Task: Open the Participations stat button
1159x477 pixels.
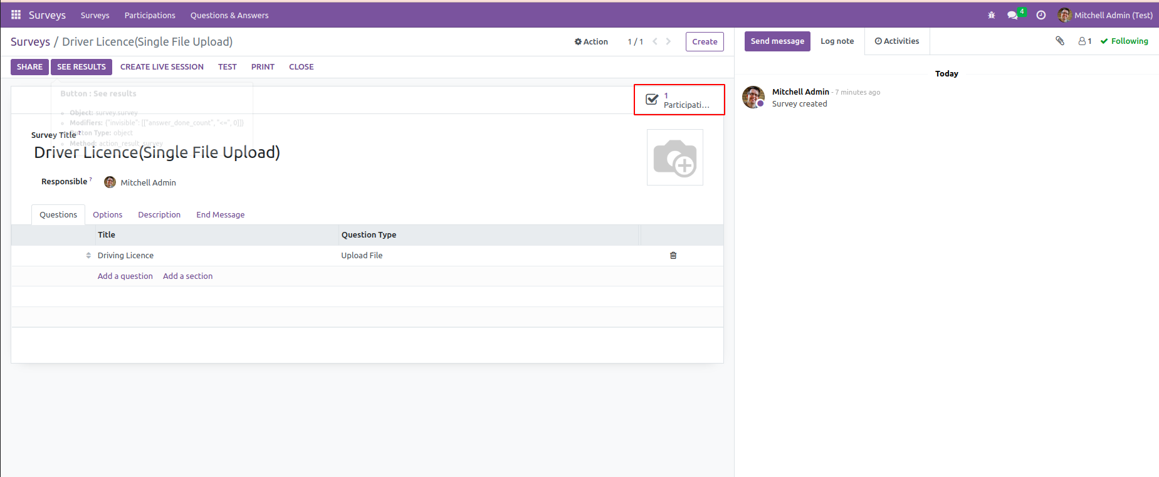Action: [x=679, y=100]
